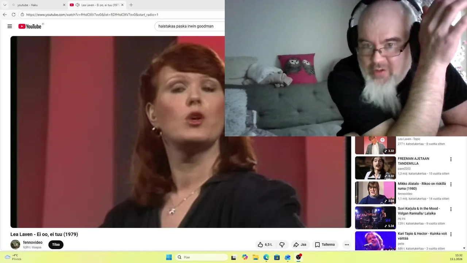Open more actions three-dot menu under video
This screenshot has height=263, width=467.
point(347,245)
